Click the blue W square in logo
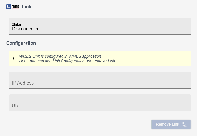 9,7
